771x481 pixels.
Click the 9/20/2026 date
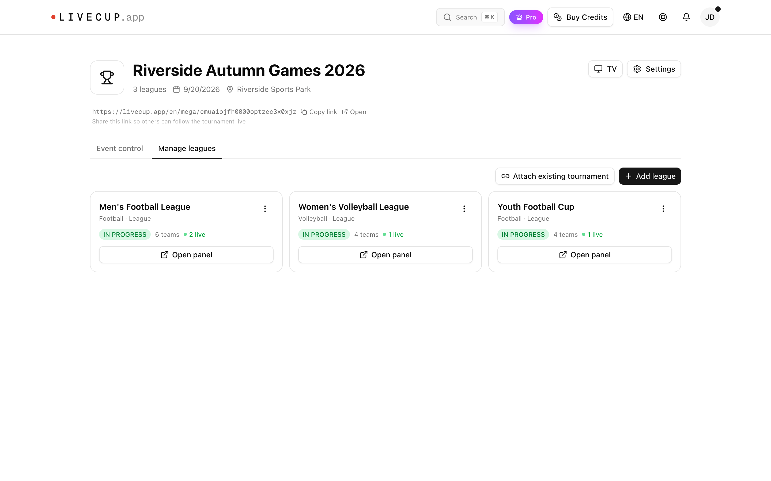tap(196, 90)
